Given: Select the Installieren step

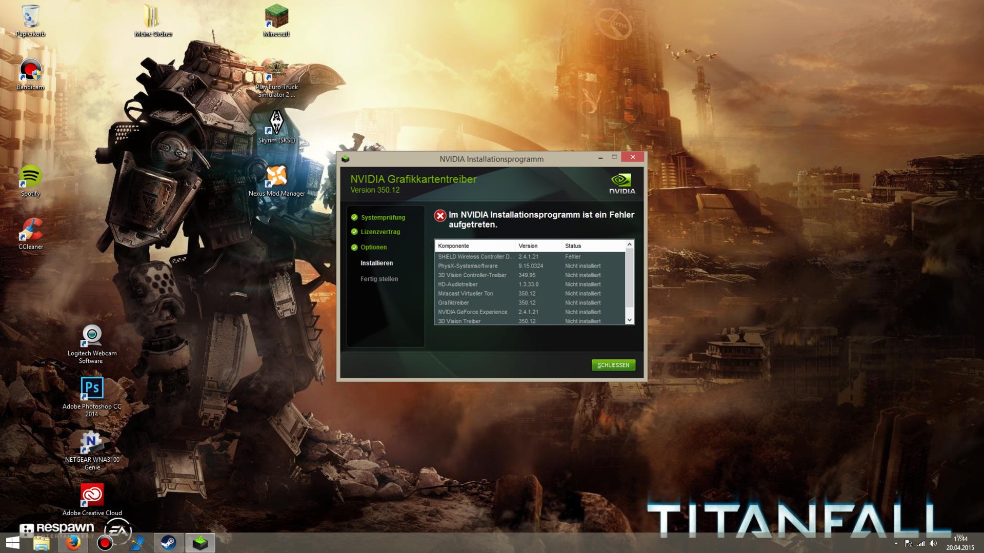Looking at the screenshot, I should point(376,263).
